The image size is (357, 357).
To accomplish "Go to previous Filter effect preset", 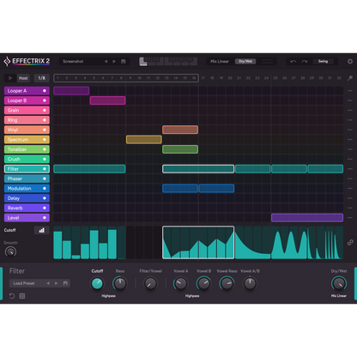I will click(x=48, y=283).
